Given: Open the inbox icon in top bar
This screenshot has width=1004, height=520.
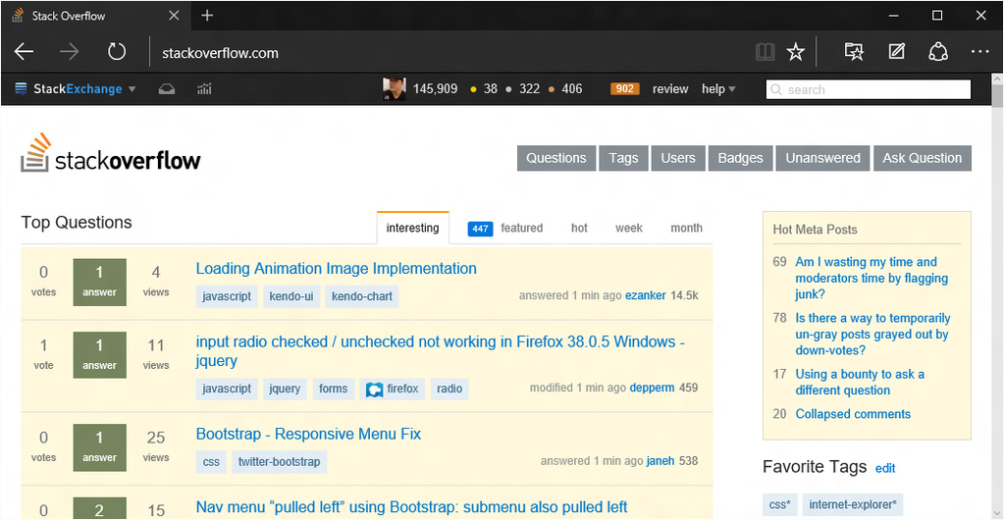Looking at the screenshot, I should click(167, 89).
